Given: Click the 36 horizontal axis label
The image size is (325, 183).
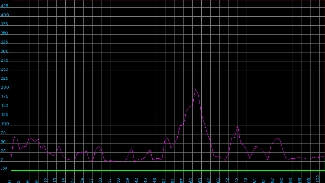Looking at the screenshot, I should pyautogui.click(x=118, y=180).
